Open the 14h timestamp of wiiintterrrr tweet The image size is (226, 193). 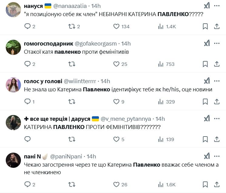105,81
